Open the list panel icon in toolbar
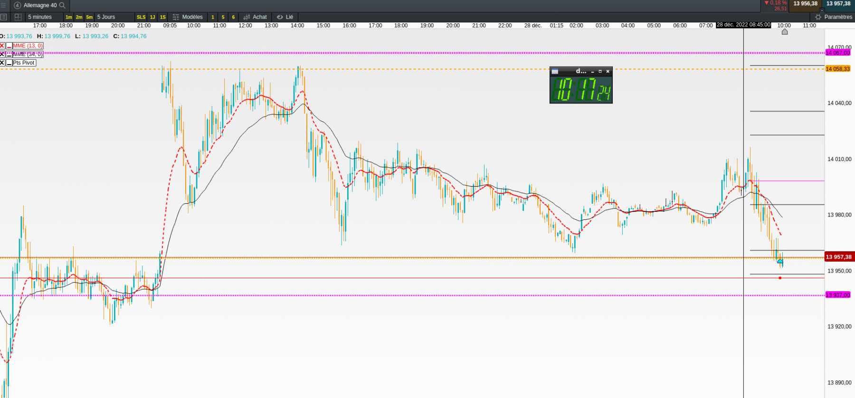 pyautogui.click(x=3, y=17)
